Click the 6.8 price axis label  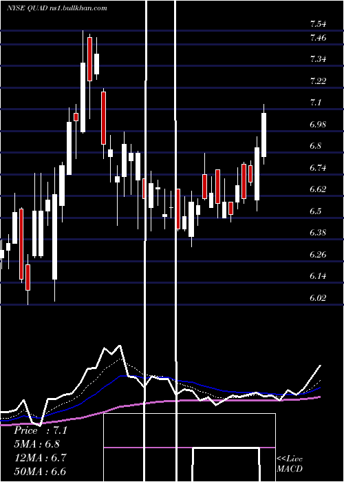[315, 146]
